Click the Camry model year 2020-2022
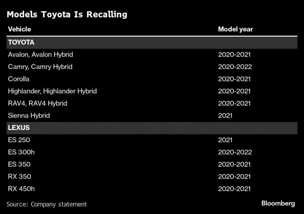 235,67
